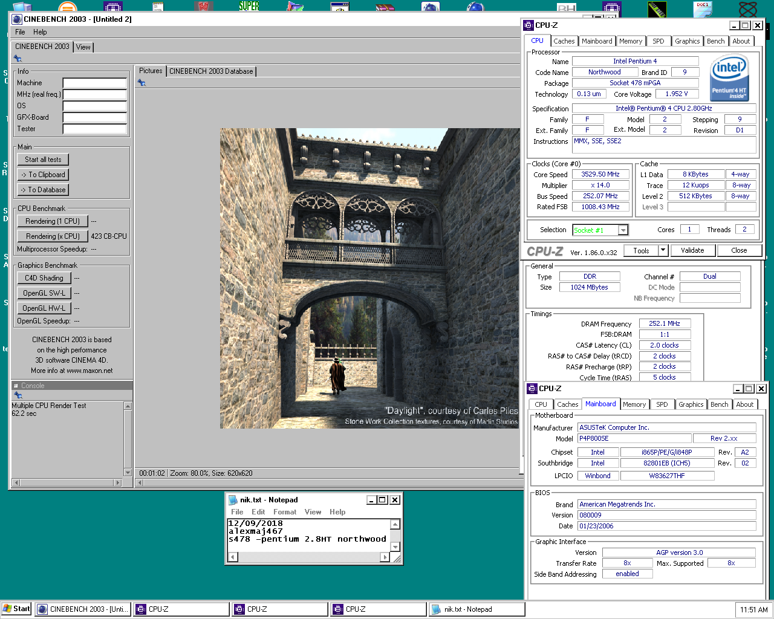Open Memory tab in Mainboard CPU-Z window
Viewport: 774px width, 619px height.
tap(634, 404)
